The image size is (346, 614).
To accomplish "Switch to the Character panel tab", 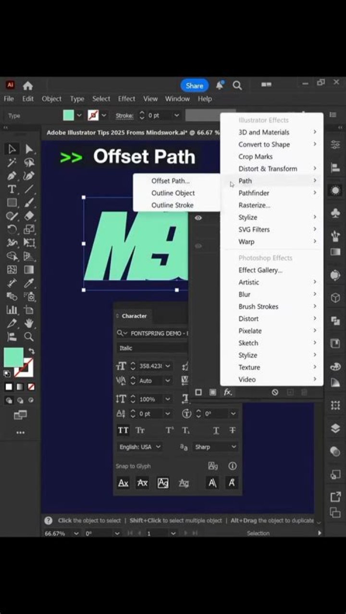I will tap(134, 316).
